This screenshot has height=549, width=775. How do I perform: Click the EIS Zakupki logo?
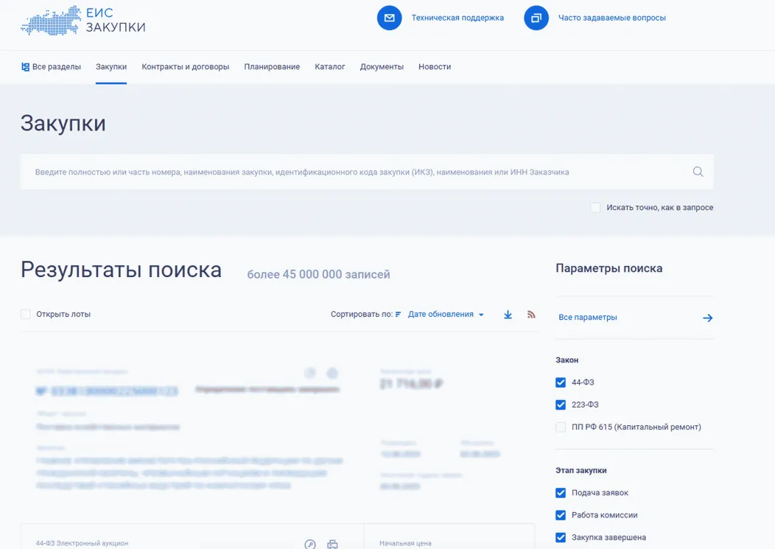point(83,20)
